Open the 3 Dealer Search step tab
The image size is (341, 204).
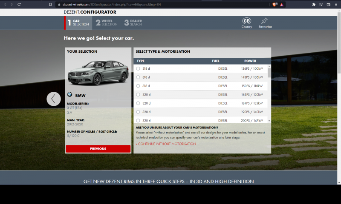click(133, 23)
